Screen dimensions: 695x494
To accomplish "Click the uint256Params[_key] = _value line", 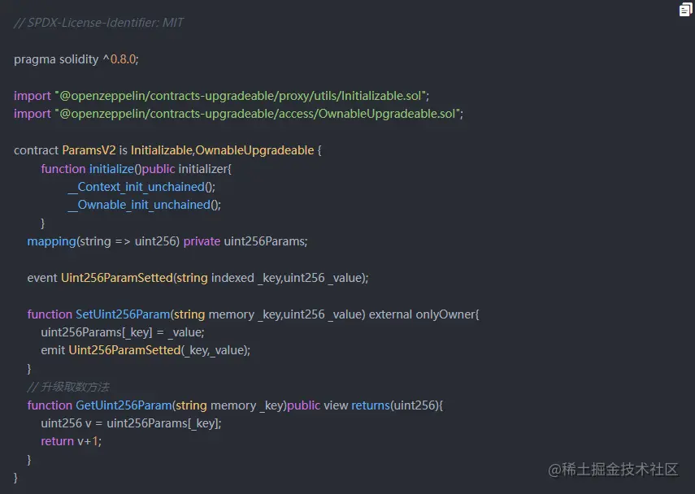I will 123,332.
